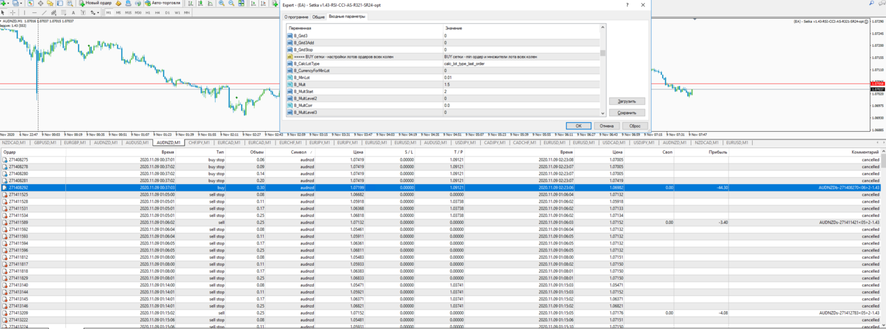Click the dialog help question mark
The width and height of the screenshot is (886, 329).
point(627,5)
